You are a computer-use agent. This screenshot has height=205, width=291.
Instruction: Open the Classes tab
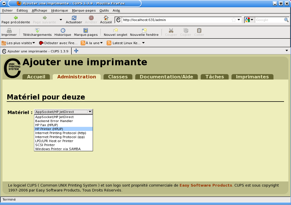click(x=118, y=77)
